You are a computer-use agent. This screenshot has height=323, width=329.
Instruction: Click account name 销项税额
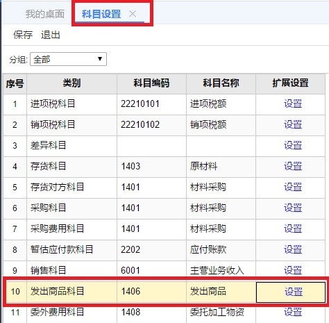point(208,124)
